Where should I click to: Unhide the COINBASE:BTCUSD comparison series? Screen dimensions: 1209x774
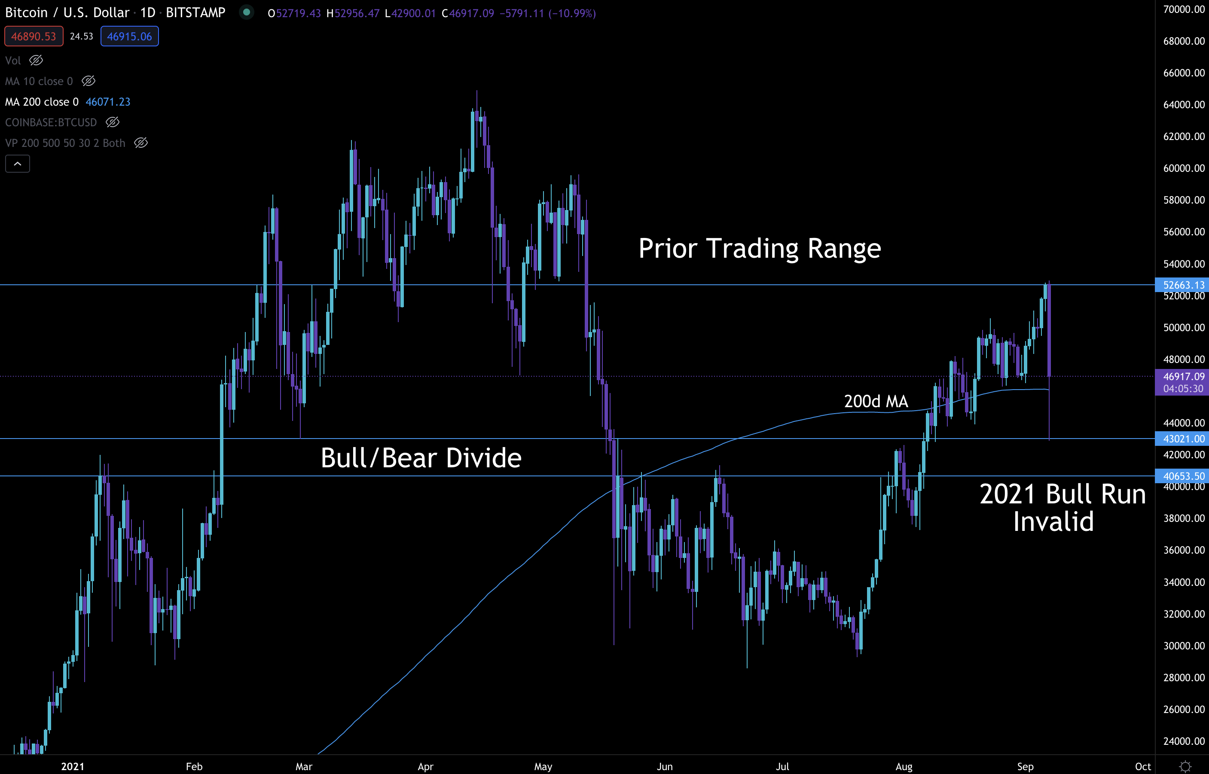point(113,122)
